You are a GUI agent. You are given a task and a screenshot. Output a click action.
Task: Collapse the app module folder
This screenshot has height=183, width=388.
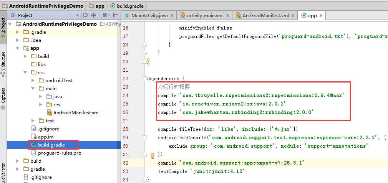coord(18,48)
